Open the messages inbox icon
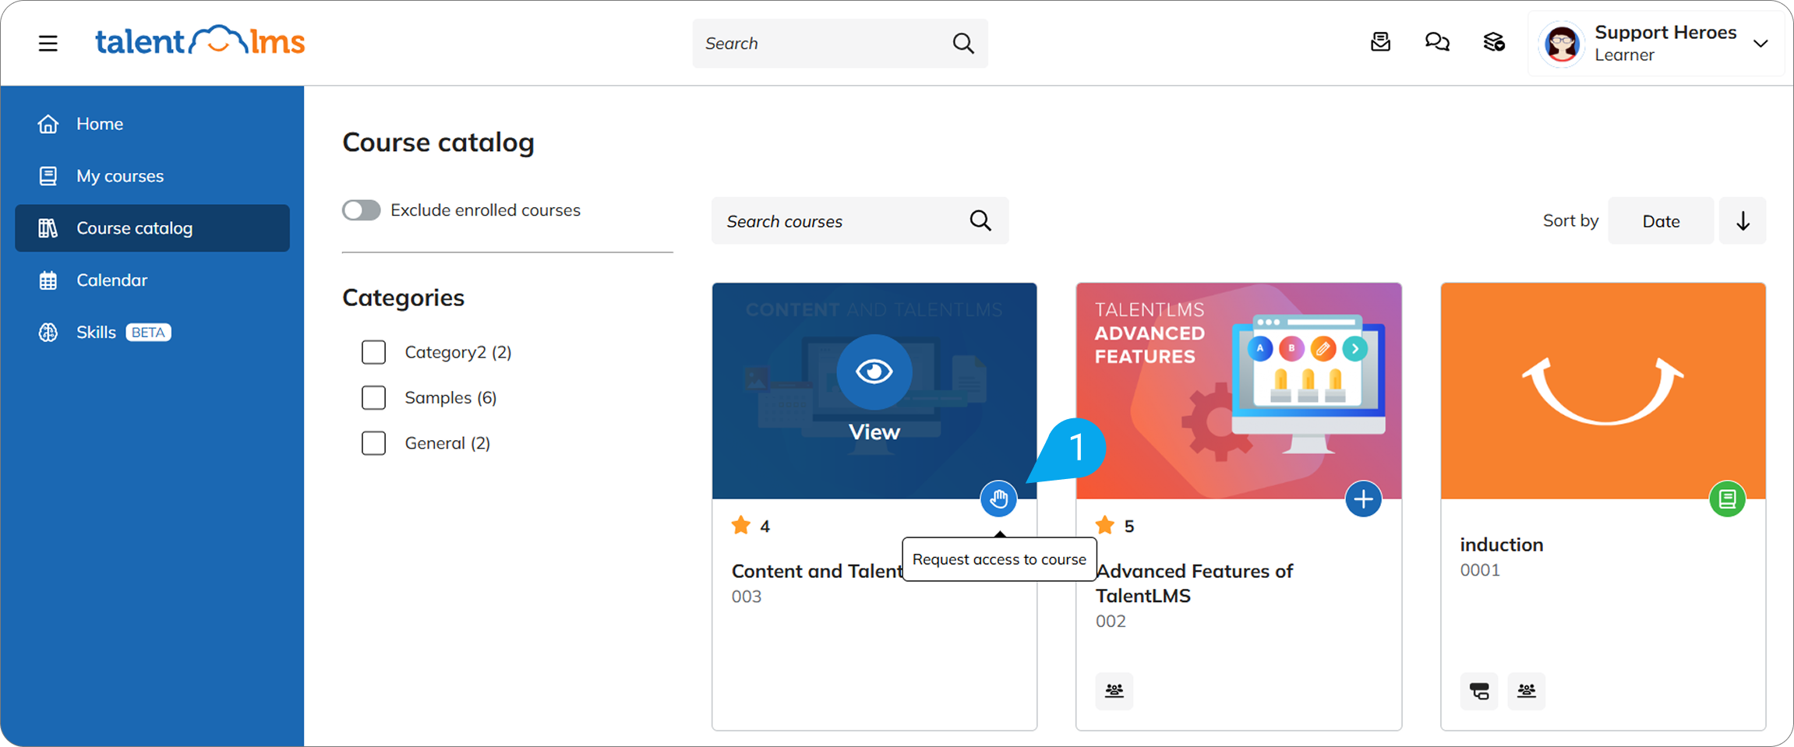Screen dimensions: 1794x747 [1380, 42]
